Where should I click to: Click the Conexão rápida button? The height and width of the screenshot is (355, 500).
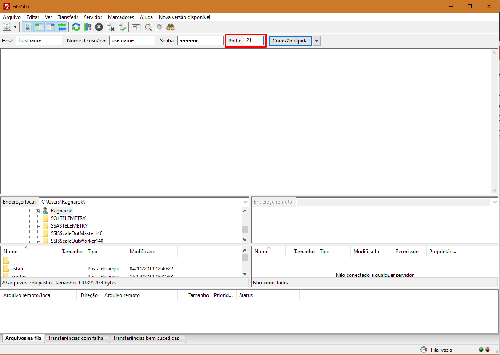click(x=290, y=41)
